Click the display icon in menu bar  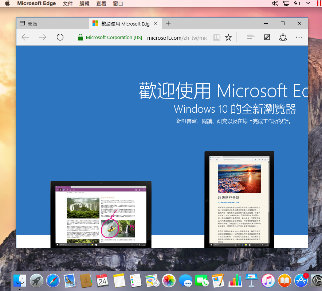(x=286, y=3)
